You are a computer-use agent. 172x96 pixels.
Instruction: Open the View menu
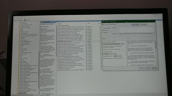(x=21, y=19)
